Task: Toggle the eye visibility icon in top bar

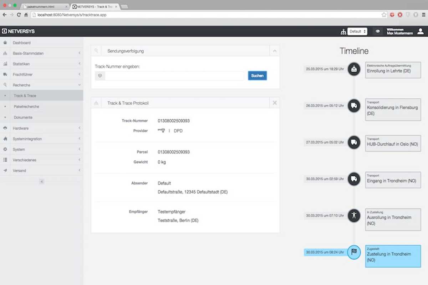Action: 378,31
